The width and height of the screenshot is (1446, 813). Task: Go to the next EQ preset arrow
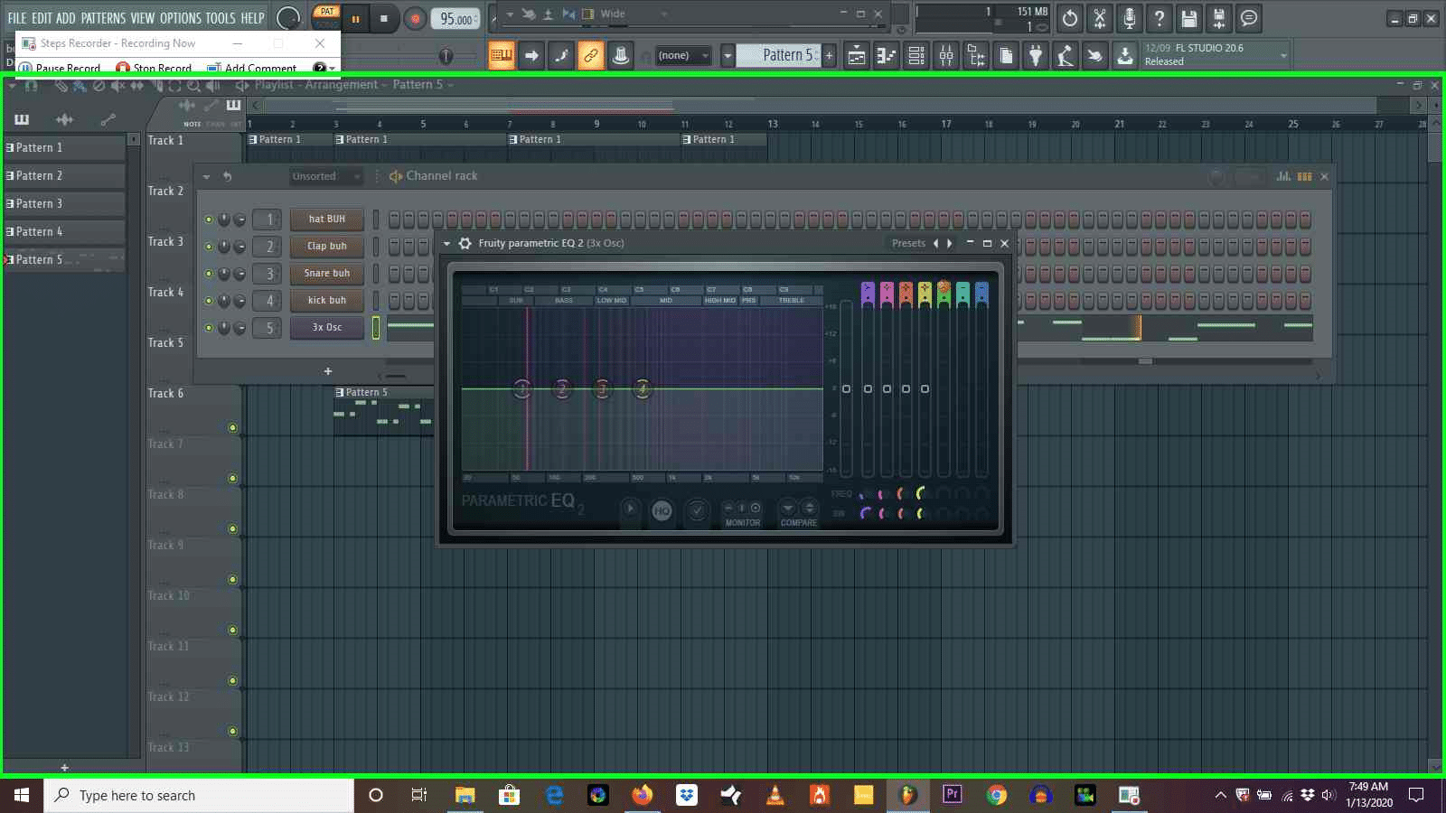point(950,244)
